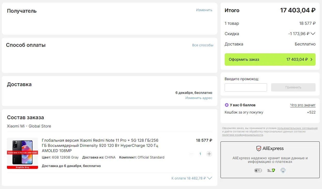Click the round blue ISO certification seal
The width and height of the screenshot is (322, 189).
[x=283, y=170]
